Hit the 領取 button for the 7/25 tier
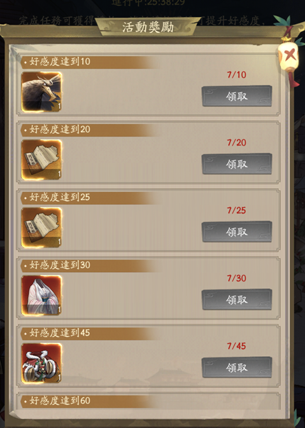This screenshot has width=305, height=428. tap(237, 231)
